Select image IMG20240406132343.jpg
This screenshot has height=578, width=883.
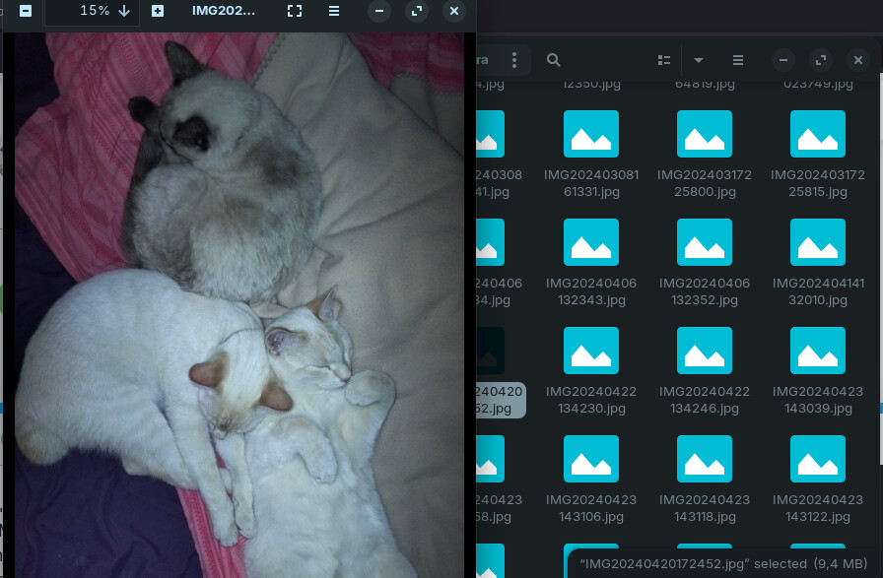pyautogui.click(x=591, y=263)
